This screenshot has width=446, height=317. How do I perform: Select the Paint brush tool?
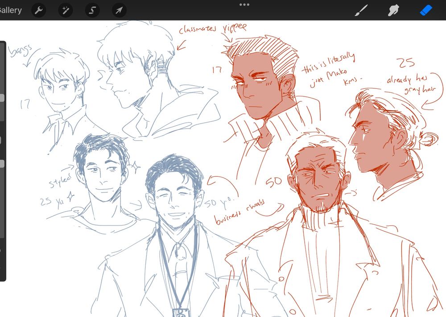coord(362,11)
